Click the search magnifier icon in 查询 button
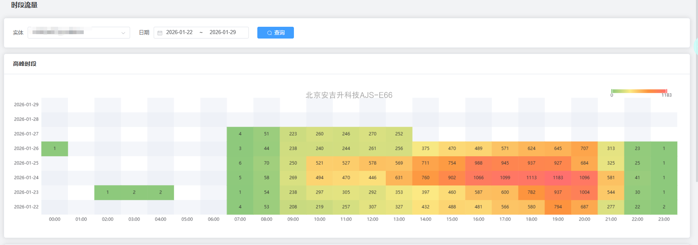The width and height of the screenshot is (698, 245). pyautogui.click(x=269, y=33)
